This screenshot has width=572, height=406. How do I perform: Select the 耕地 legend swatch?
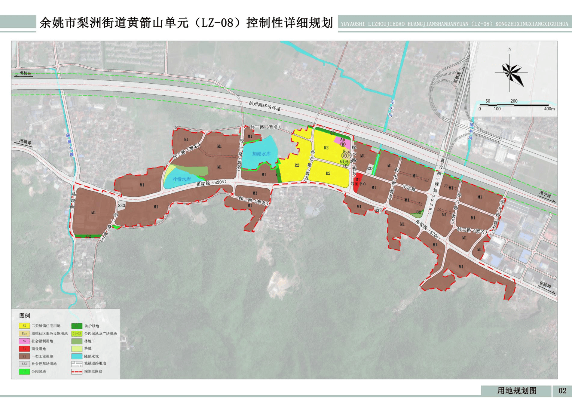(x=77, y=349)
